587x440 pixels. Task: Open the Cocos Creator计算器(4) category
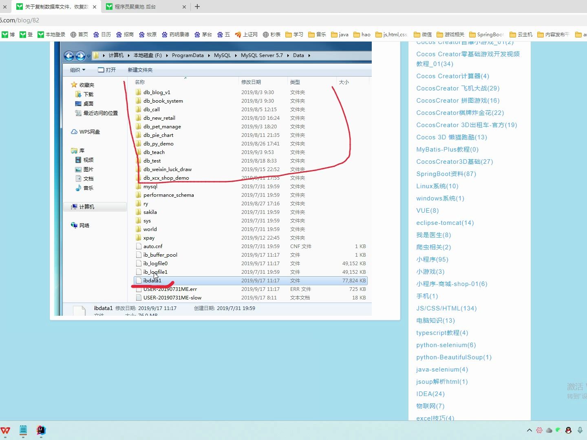click(x=452, y=76)
